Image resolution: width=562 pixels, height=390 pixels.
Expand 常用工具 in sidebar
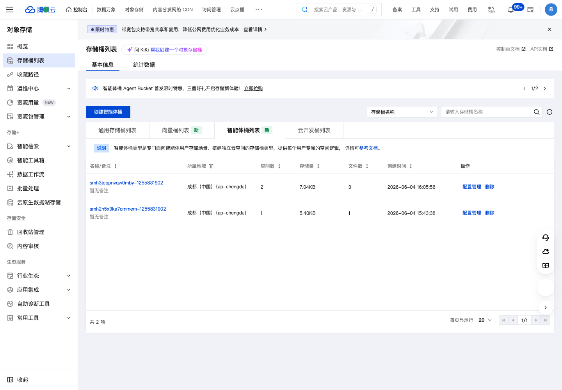coord(69,318)
